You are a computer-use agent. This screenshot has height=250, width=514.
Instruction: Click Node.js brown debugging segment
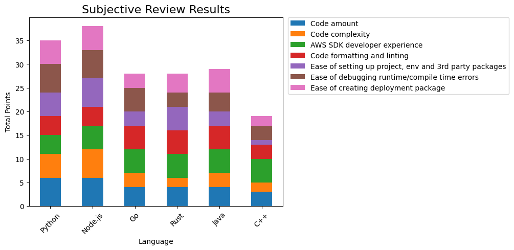tap(93, 64)
